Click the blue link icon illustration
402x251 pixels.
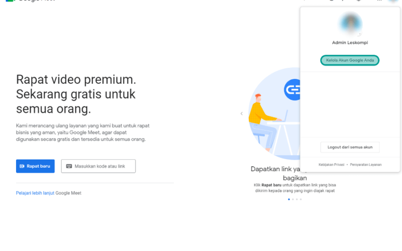[292, 90]
